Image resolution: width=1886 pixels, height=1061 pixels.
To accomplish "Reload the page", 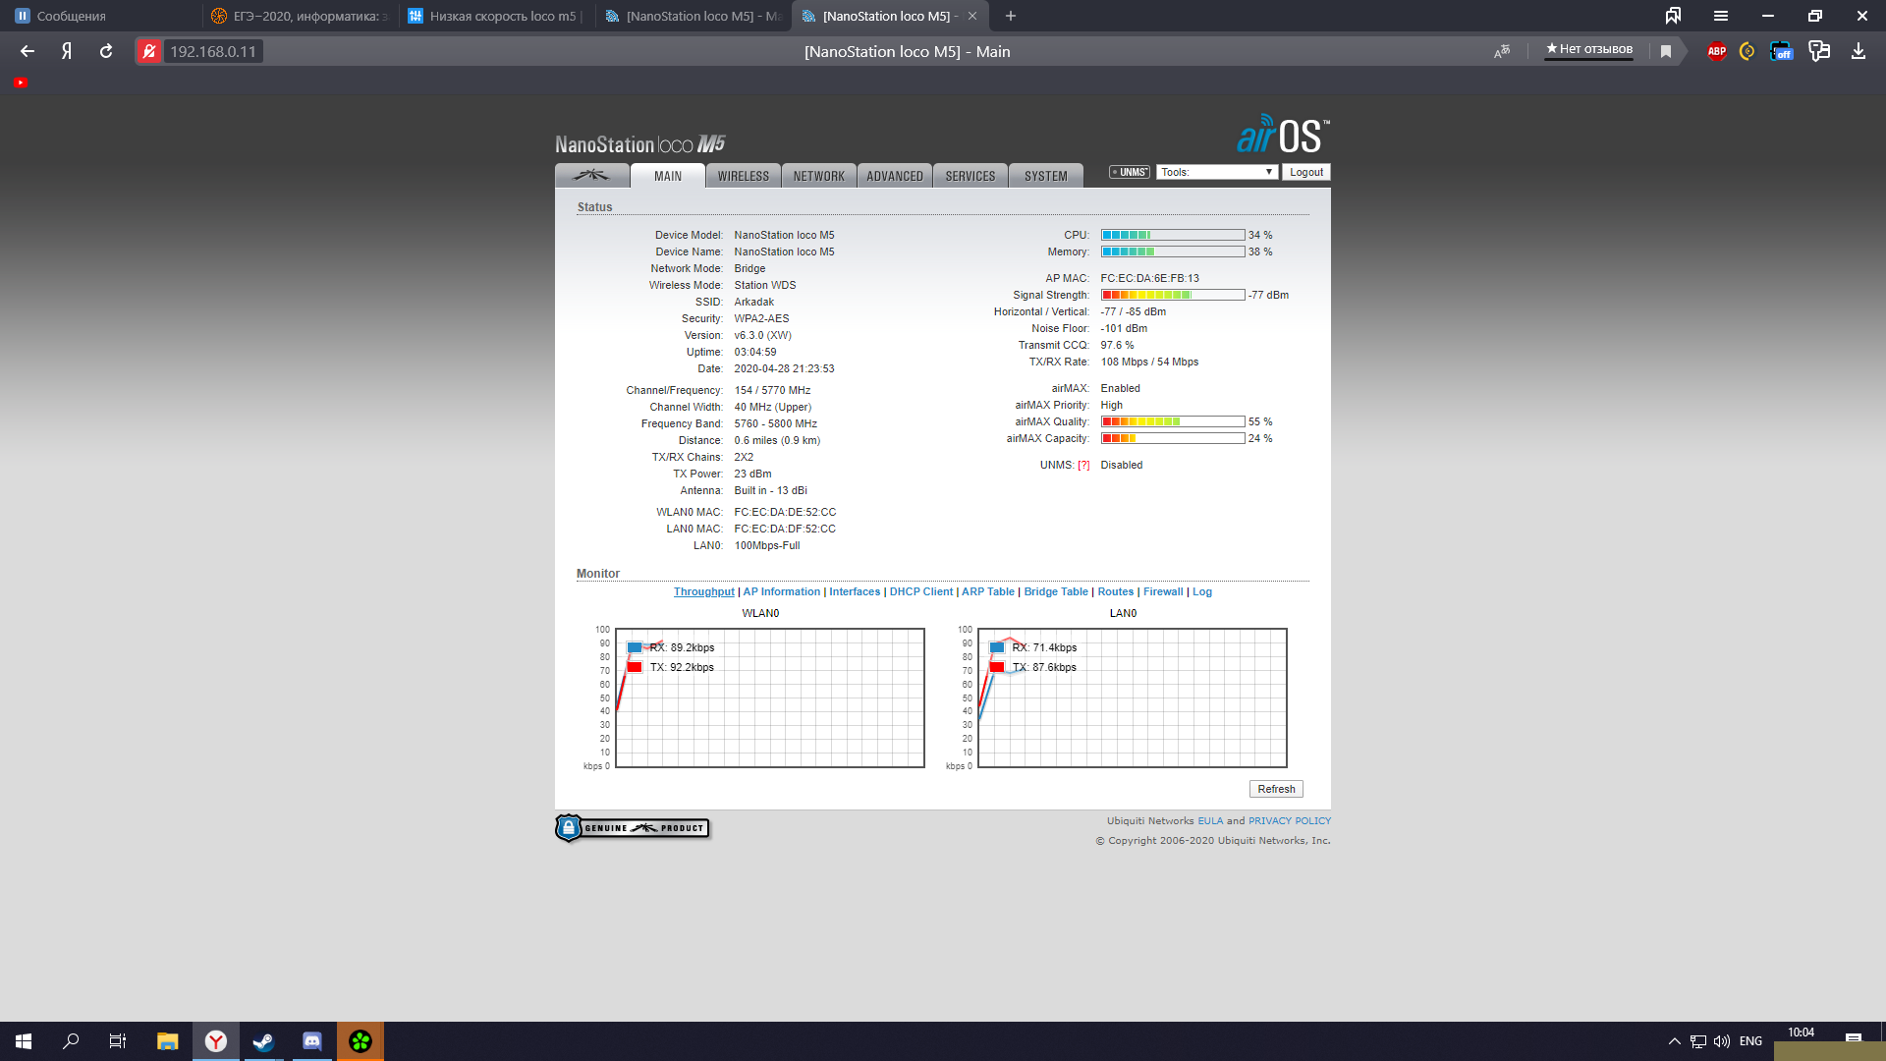I will [x=106, y=51].
